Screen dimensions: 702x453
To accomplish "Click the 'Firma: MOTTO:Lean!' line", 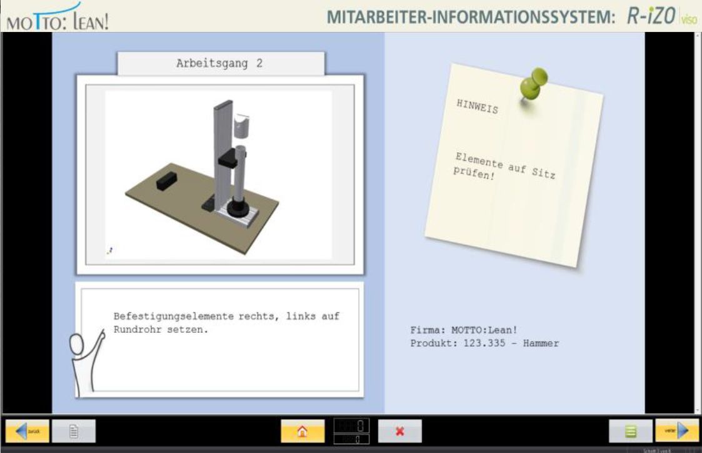I will coord(464,330).
